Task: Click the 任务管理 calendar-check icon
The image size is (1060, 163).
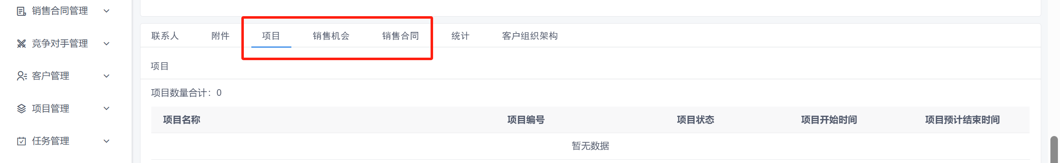Action: (x=21, y=141)
